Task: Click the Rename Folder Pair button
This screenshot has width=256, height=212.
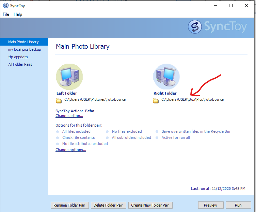Action: pos(70,205)
